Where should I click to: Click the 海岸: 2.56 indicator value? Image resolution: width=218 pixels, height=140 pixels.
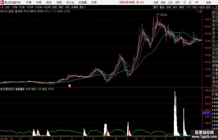point(36,89)
